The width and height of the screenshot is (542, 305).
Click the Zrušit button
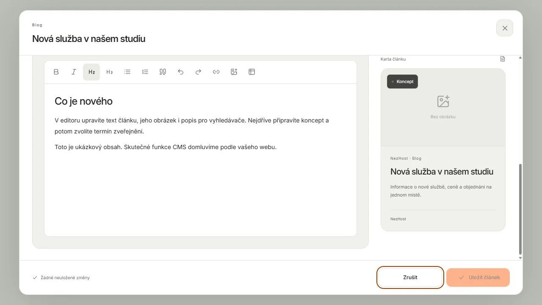click(x=410, y=277)
